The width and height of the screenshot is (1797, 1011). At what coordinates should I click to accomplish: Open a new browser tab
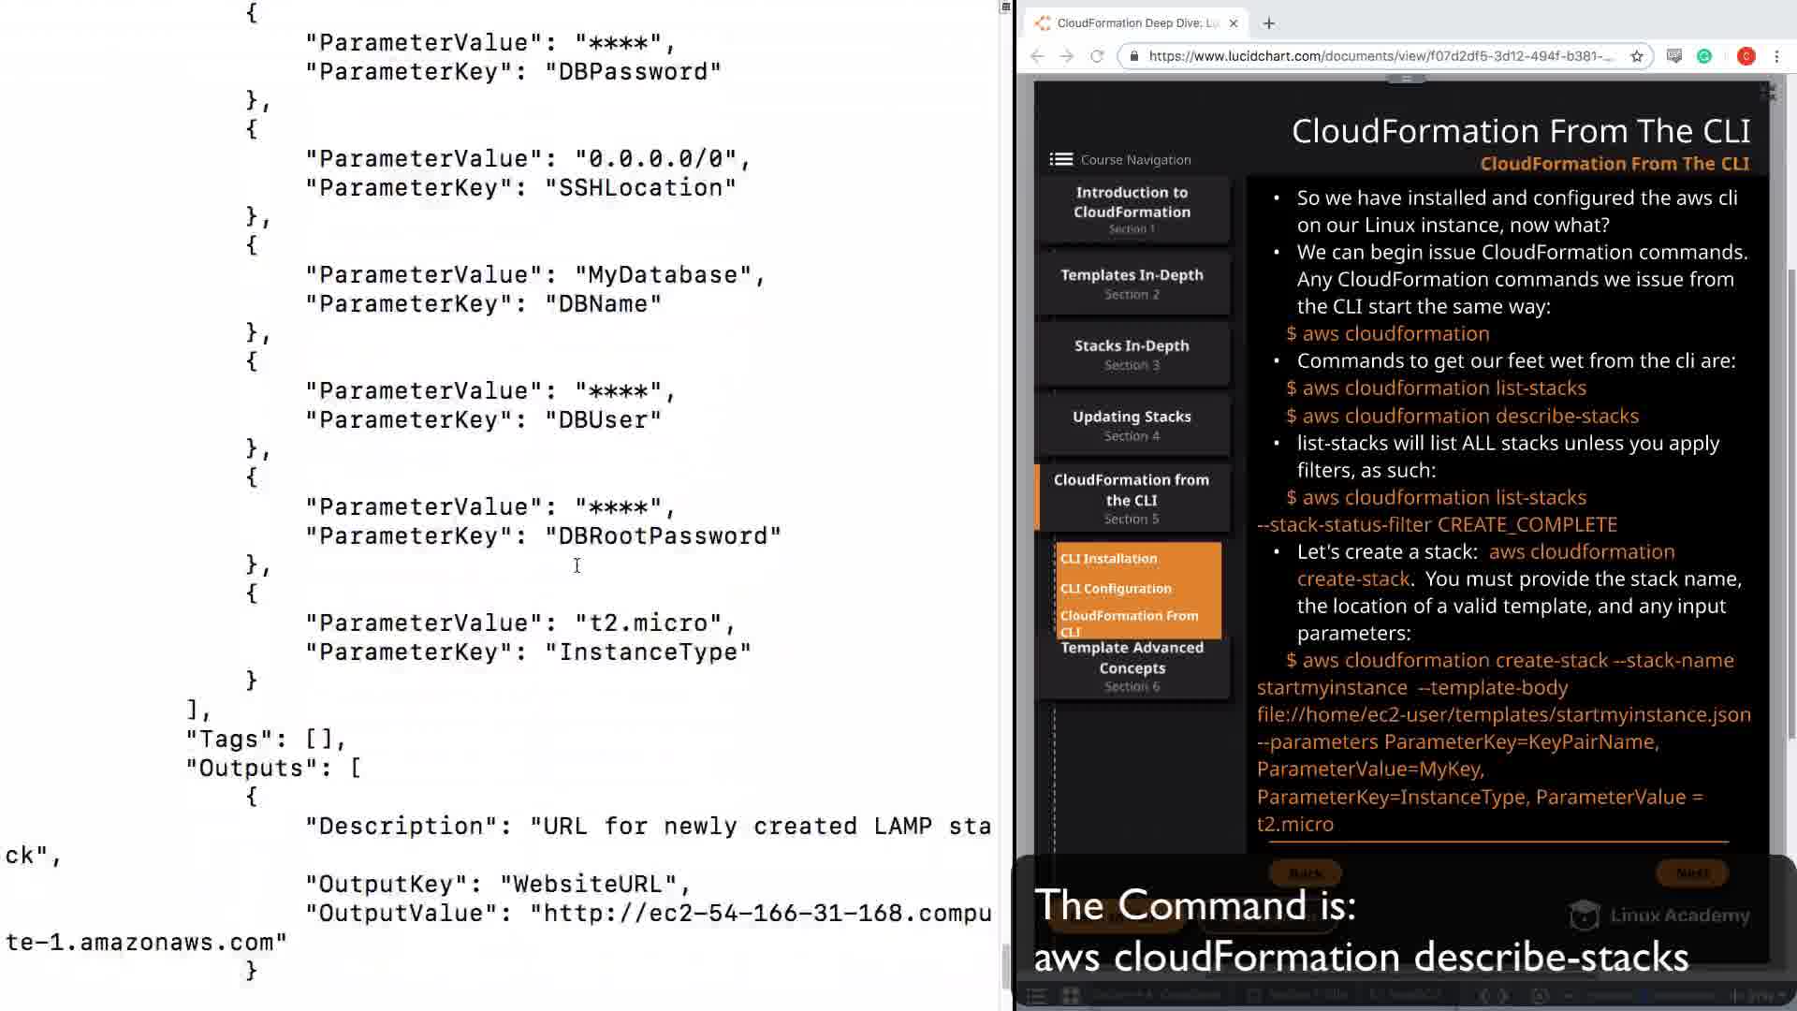click(1269, 23)
